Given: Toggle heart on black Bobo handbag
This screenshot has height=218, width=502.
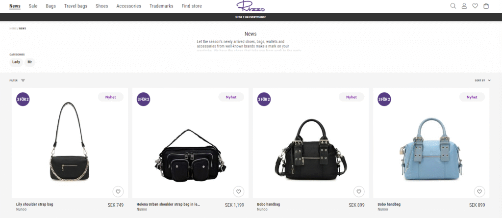Looking at the screenshot, I should [x=359, y=191].
